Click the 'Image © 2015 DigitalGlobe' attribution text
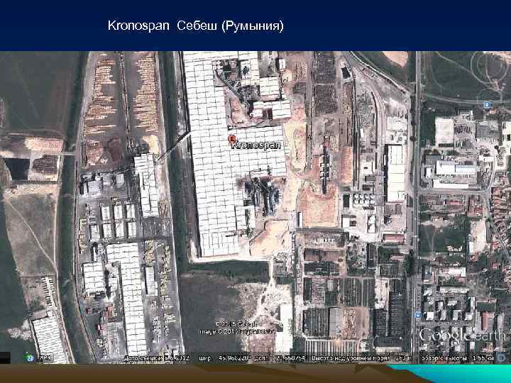This screenshot has height=383, width=511. (x=237, y=331)
